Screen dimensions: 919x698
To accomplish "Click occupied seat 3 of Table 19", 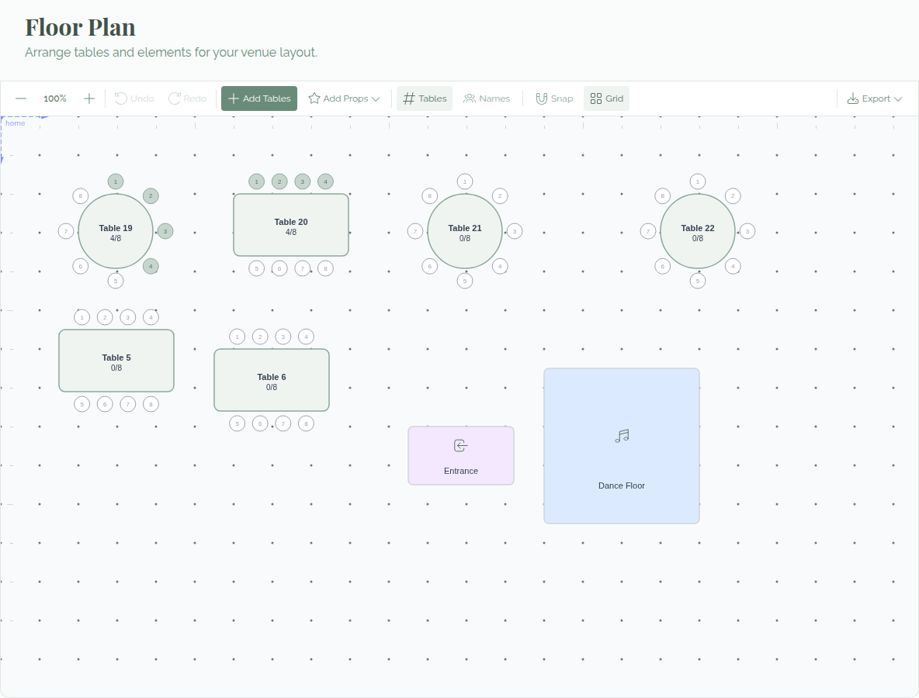I will coord(165,231).
